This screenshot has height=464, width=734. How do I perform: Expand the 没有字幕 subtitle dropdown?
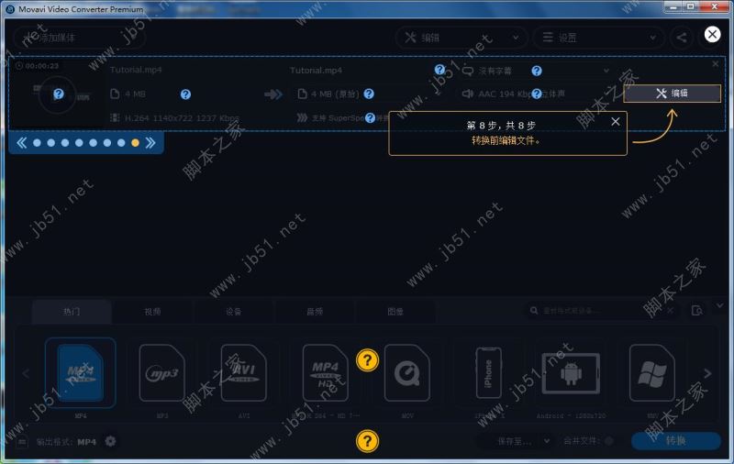pos(606,71)
